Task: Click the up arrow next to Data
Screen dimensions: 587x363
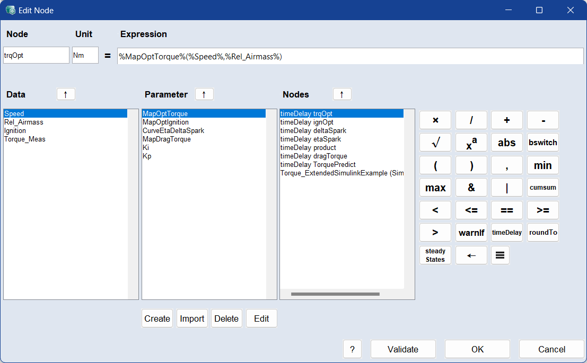Action: 66,94
